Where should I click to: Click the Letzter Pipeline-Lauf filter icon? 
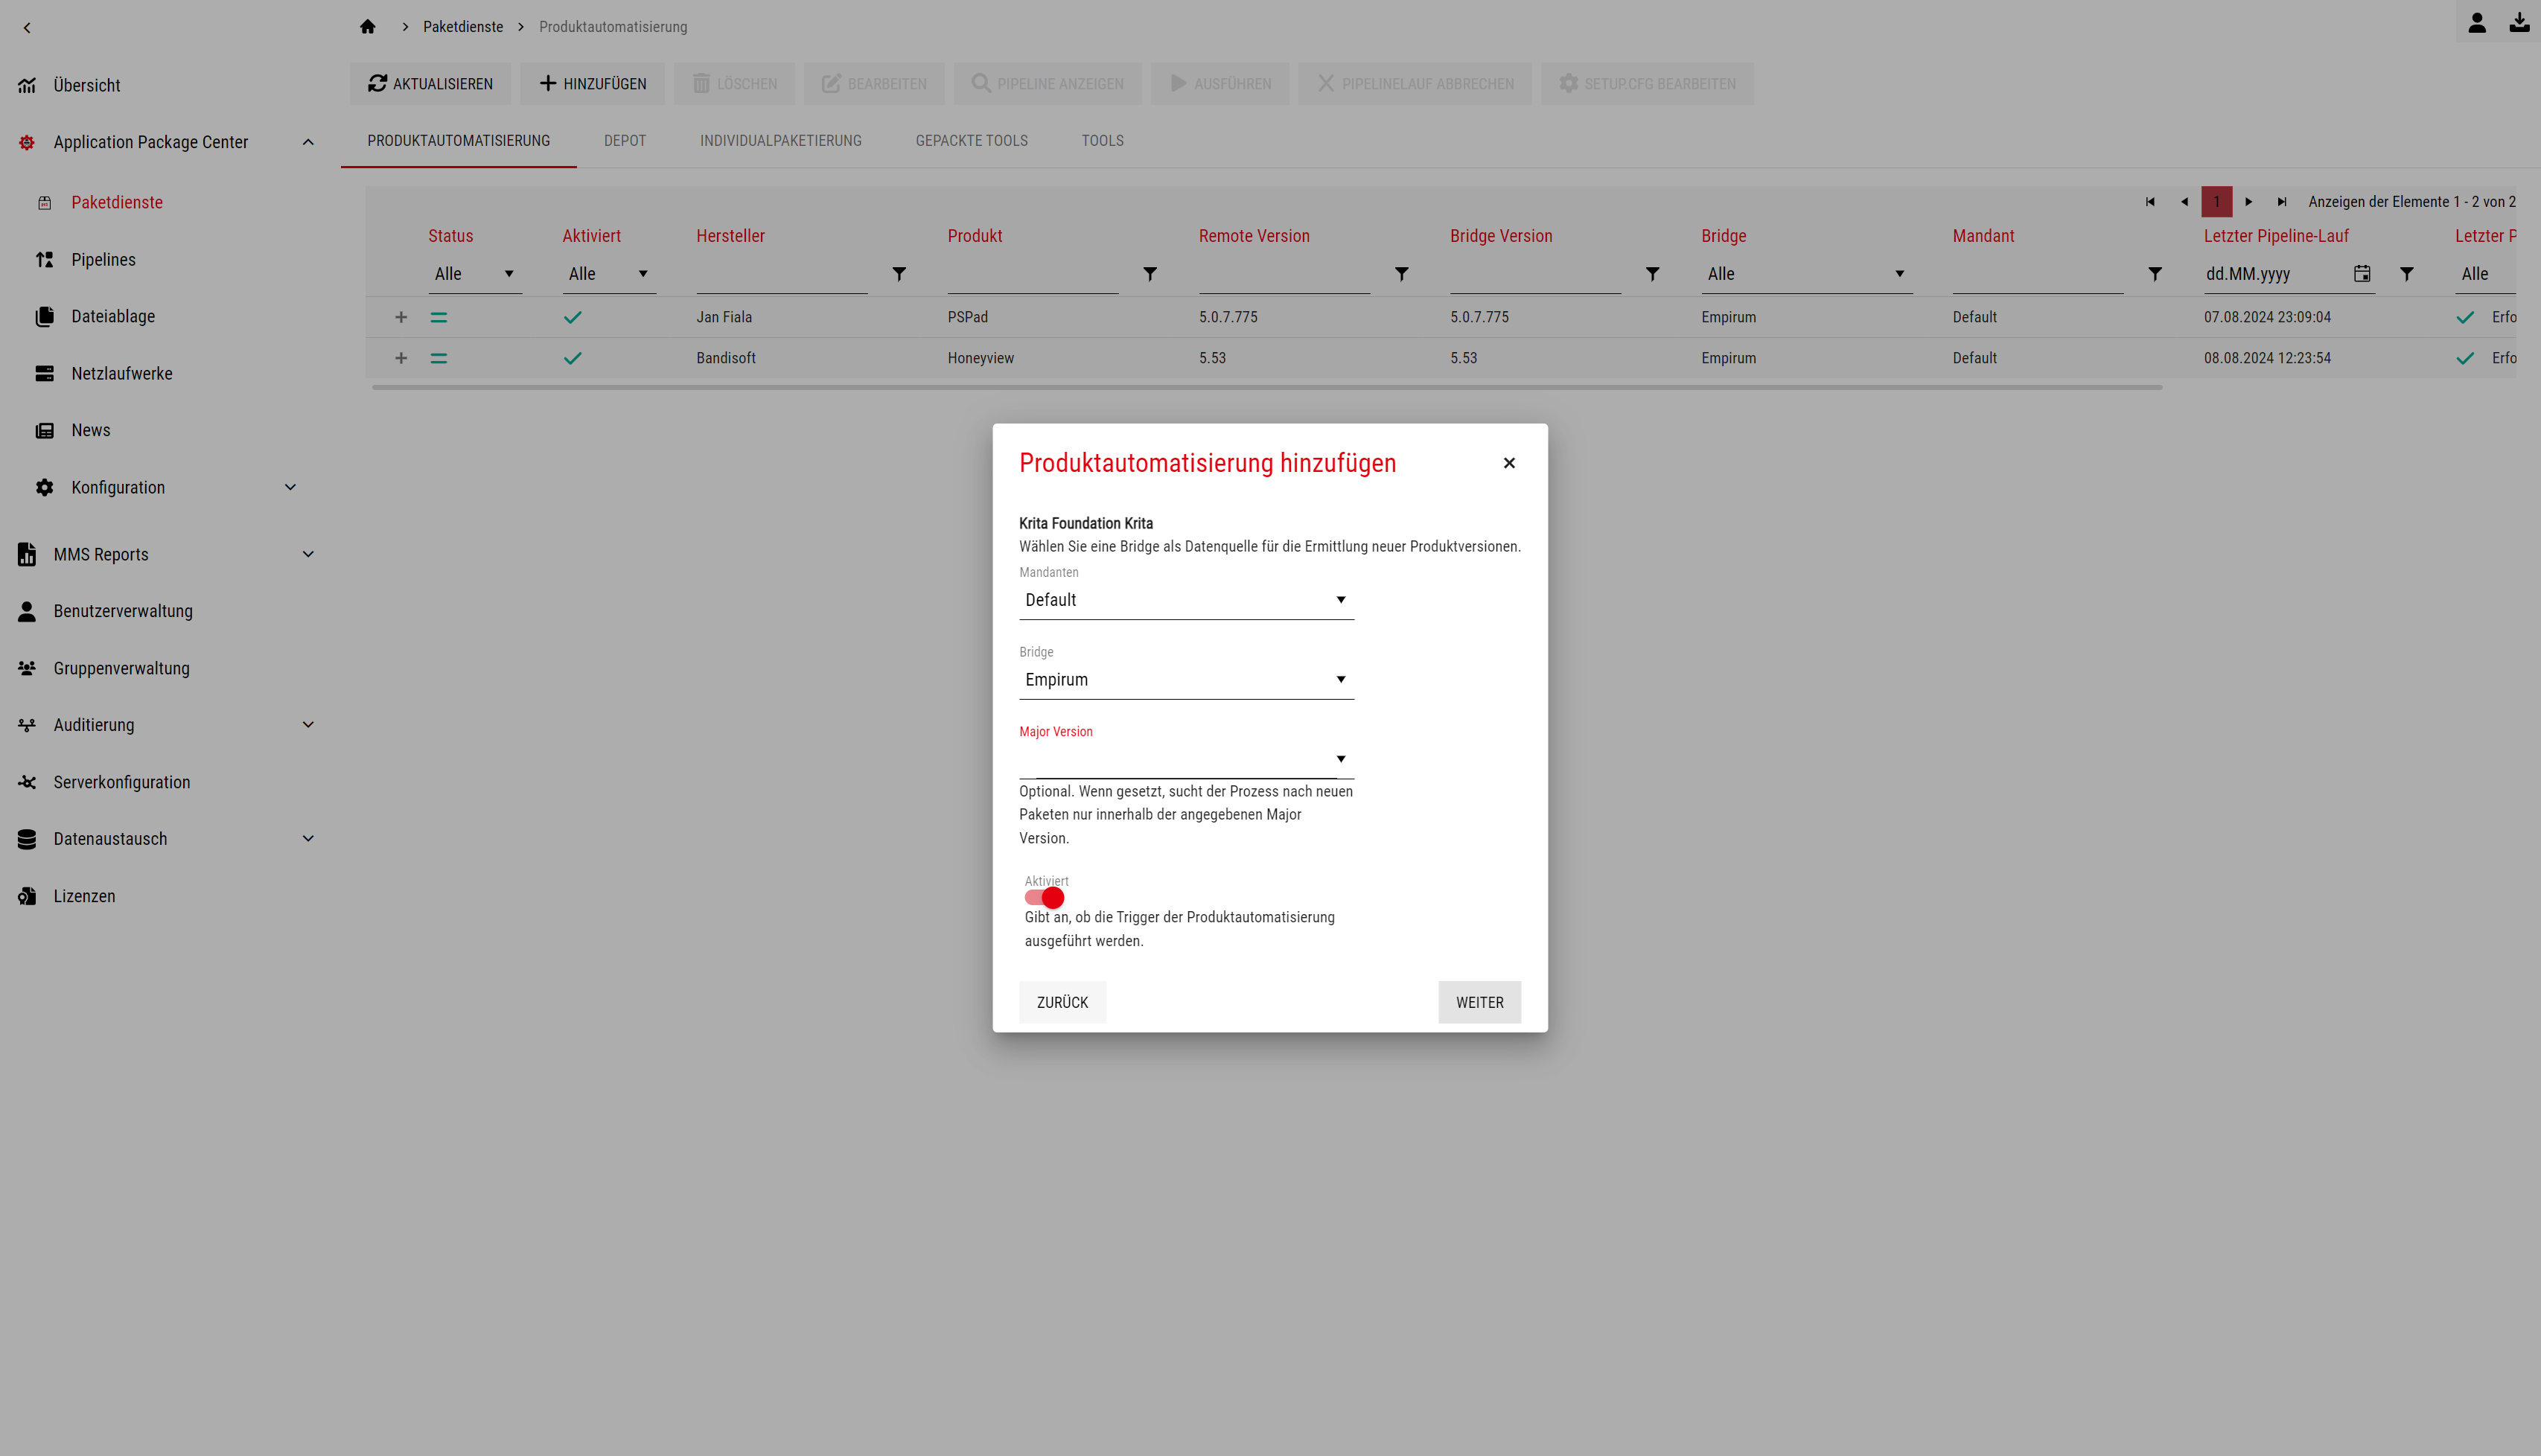(x=2407, y=274)
